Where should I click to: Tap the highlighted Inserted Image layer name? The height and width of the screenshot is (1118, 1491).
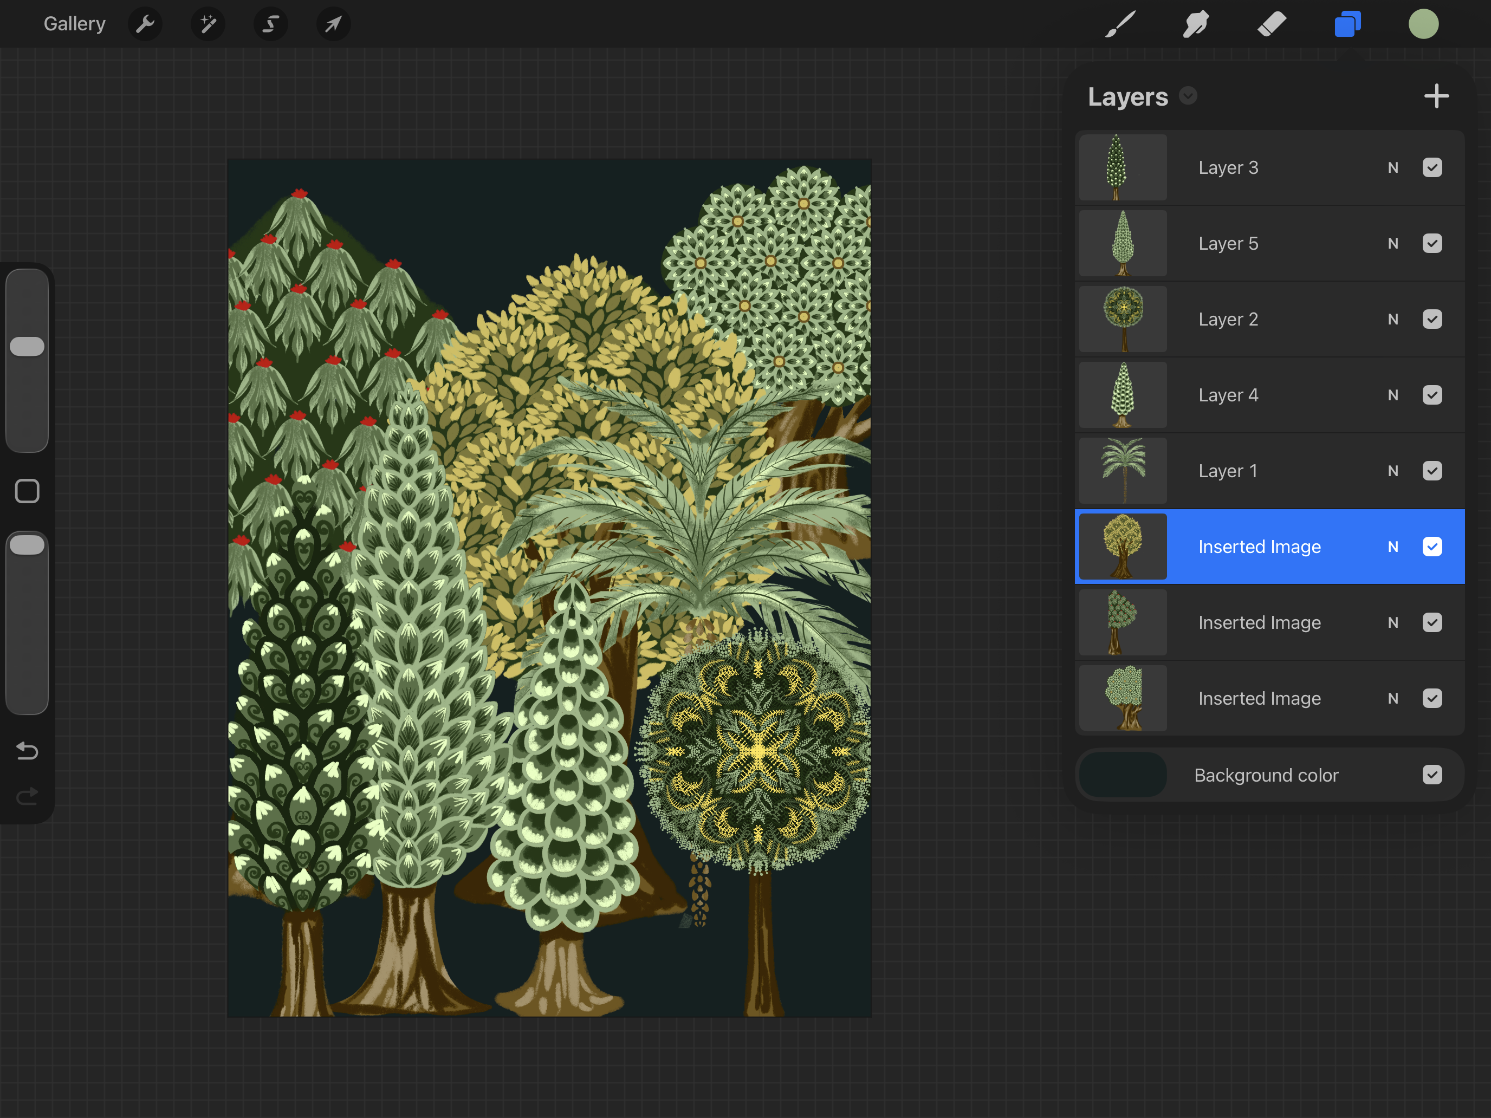[1259, 547]
